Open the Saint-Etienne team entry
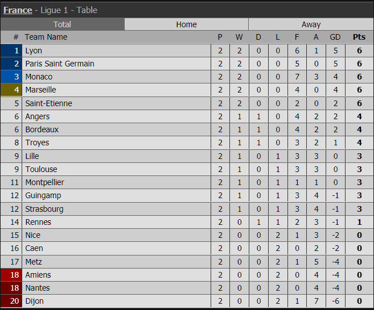Viewport: 374px width, 310px height. (48, 103)
